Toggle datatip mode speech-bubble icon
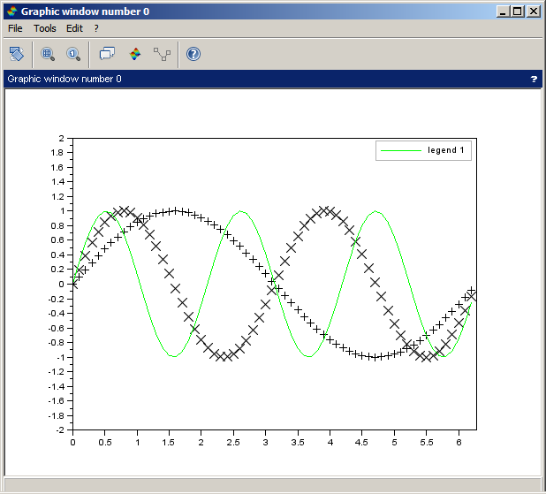This screenshot has height=494, width=546. point(107,54)
